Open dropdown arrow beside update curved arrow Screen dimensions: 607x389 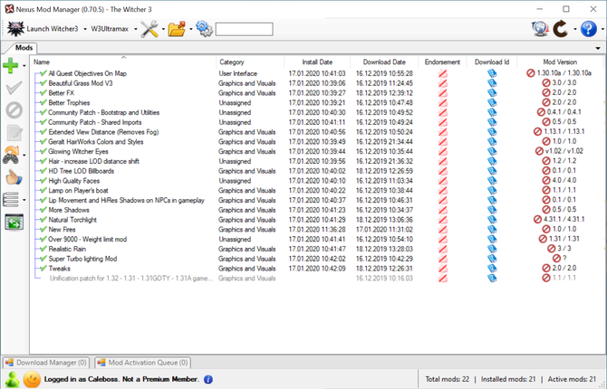(574, 29)
